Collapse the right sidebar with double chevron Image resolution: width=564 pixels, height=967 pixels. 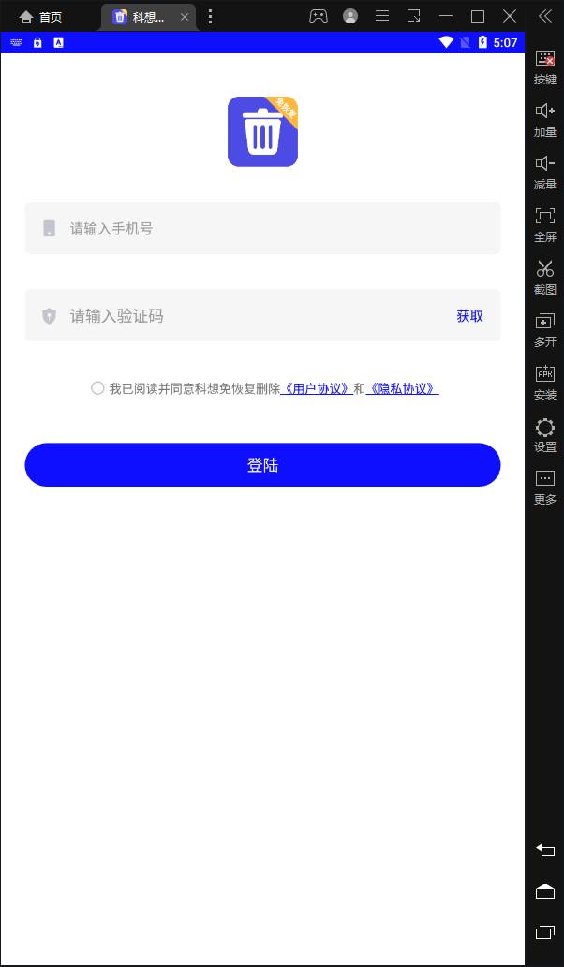[545, 16]
